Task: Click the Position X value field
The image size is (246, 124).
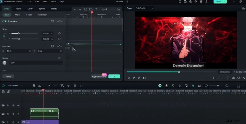Action: tap(15, 51)
